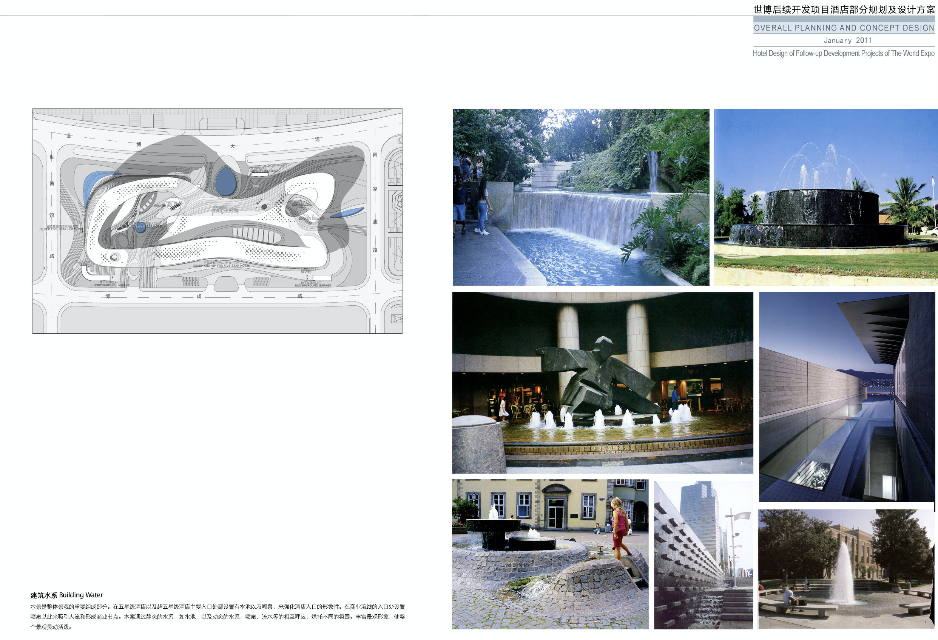The height and width of the screenshot is (640, 938).
Task: Click the small blue lens-shaped pool at plan's right
Action: tap(347, 213)
